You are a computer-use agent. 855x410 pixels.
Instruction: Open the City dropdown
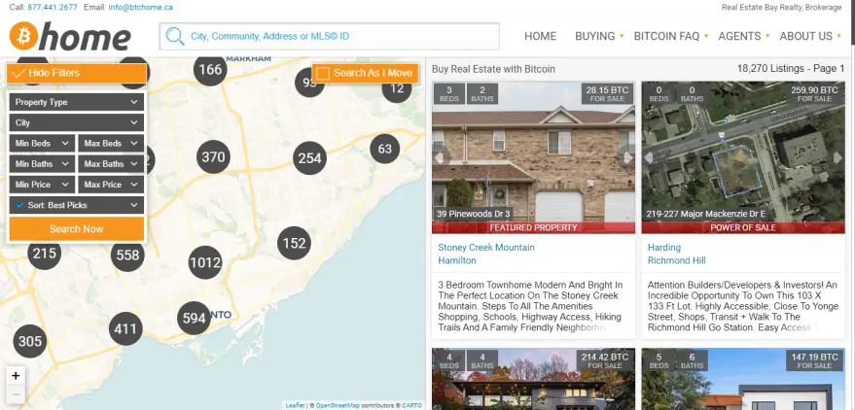pyautogui.click(x=77, y=123)
